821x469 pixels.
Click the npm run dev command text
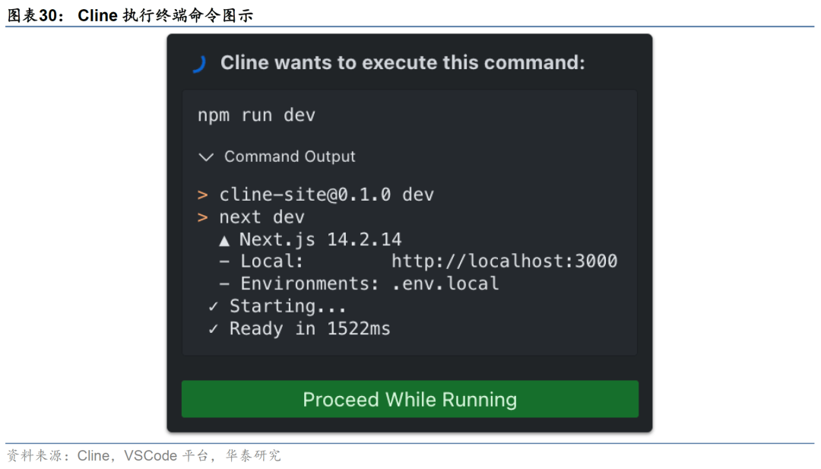[256, 116]
